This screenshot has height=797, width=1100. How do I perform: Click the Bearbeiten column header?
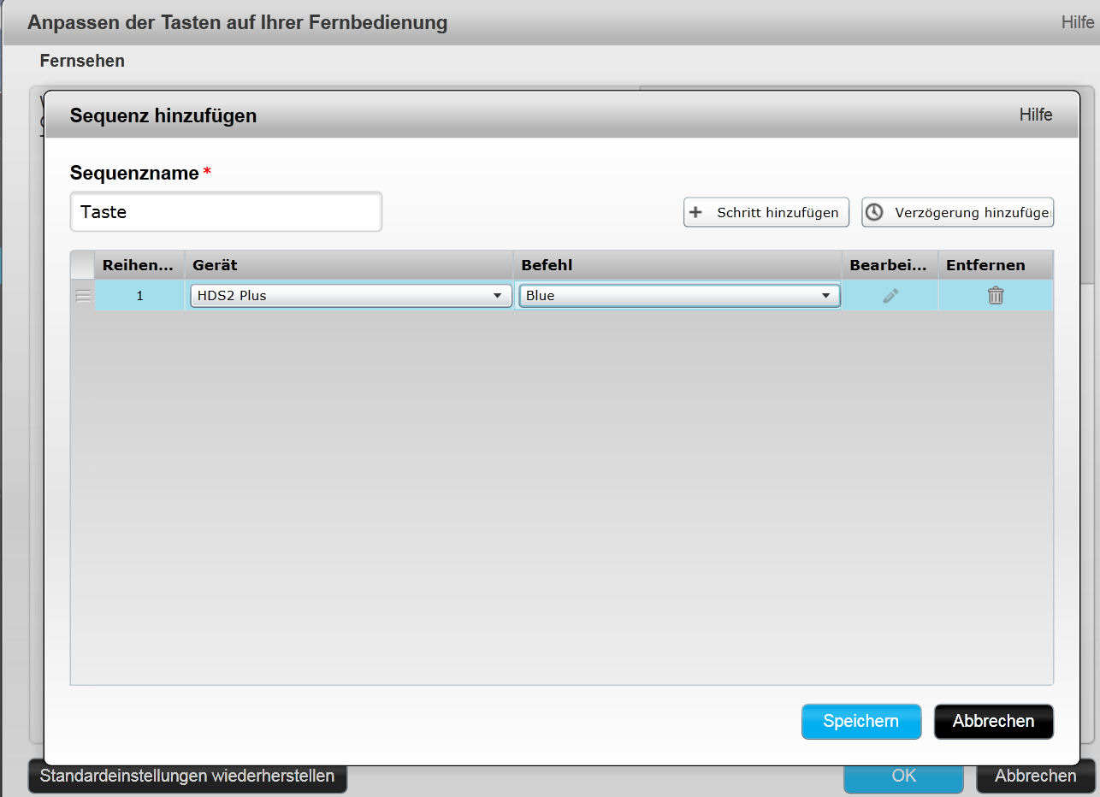point(889,265)
